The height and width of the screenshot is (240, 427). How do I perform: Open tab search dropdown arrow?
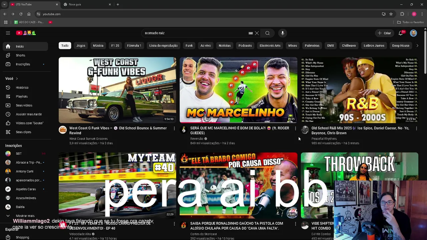click(x=4, y=4)
